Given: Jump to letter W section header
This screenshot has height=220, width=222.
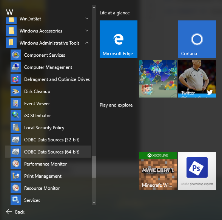Looking at the screenshot, I should click(x=9, y=12).
